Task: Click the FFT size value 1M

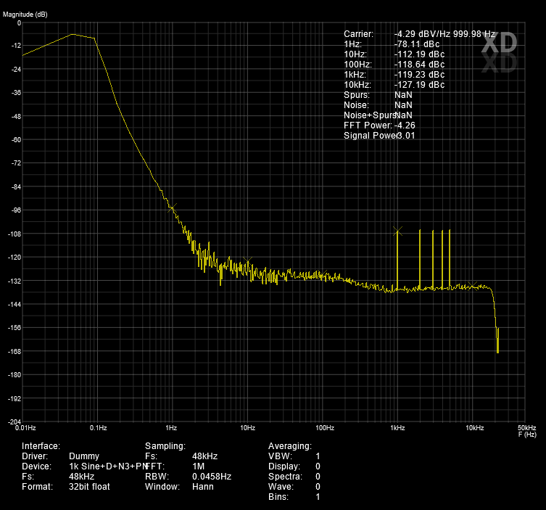Action: 198,466
